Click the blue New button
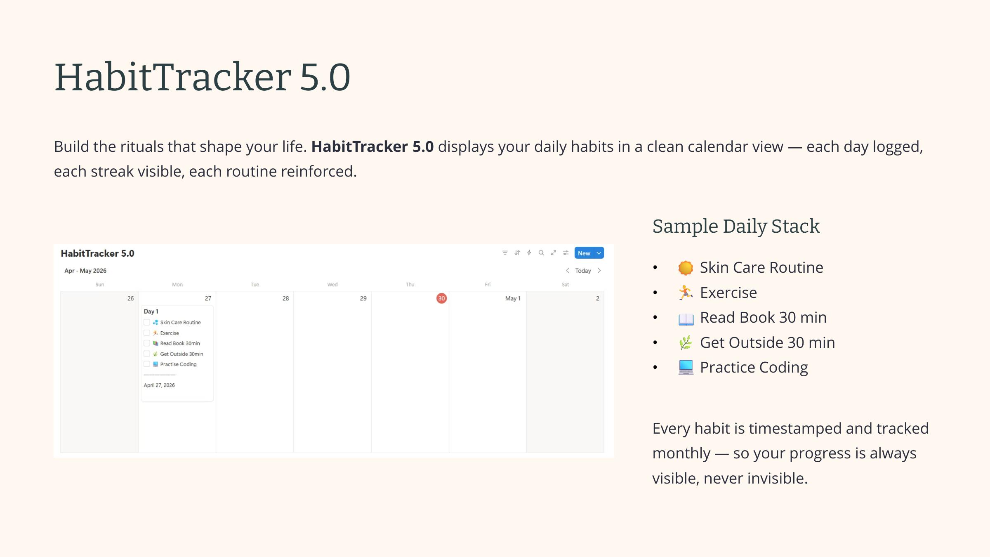990x557 pixels. pyautogui.click(x=584, y=253)
